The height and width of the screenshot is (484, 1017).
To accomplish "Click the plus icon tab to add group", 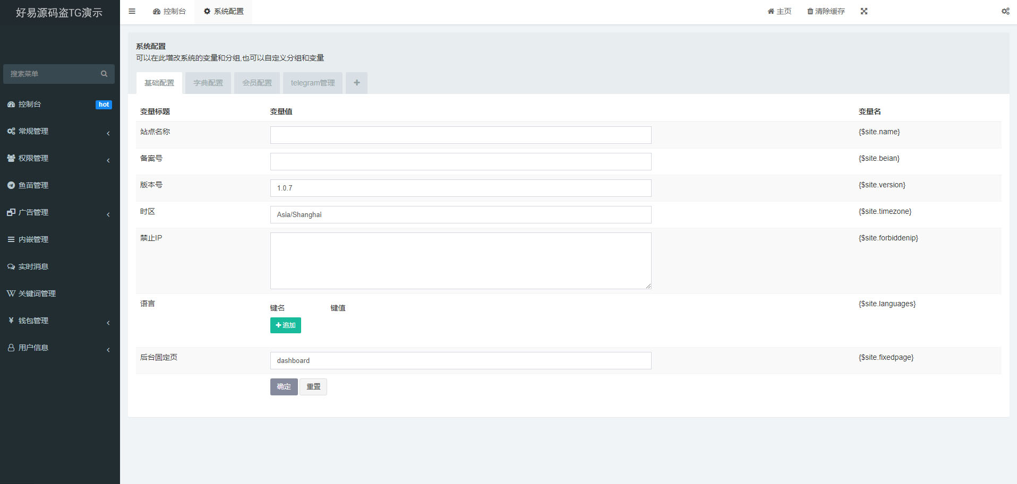I will point(356,83).
